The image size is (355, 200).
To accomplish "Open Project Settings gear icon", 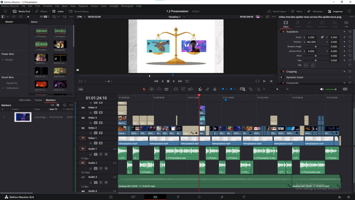I will coord(349,197).
